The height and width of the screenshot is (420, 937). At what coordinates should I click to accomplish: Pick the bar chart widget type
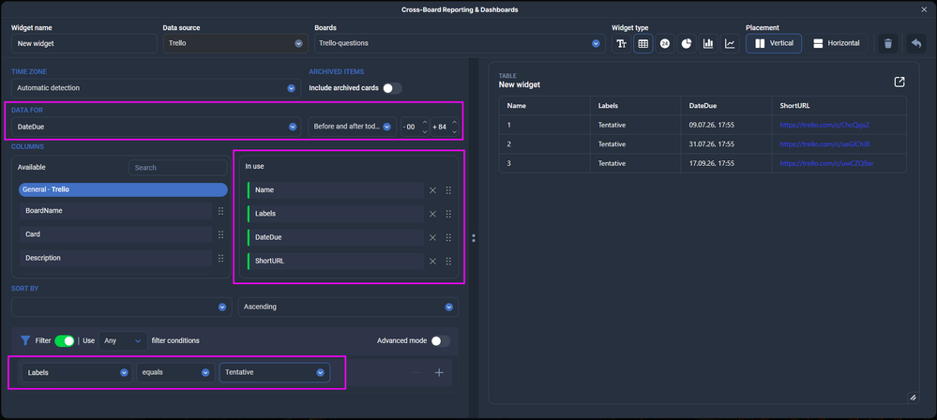[708, 44]
